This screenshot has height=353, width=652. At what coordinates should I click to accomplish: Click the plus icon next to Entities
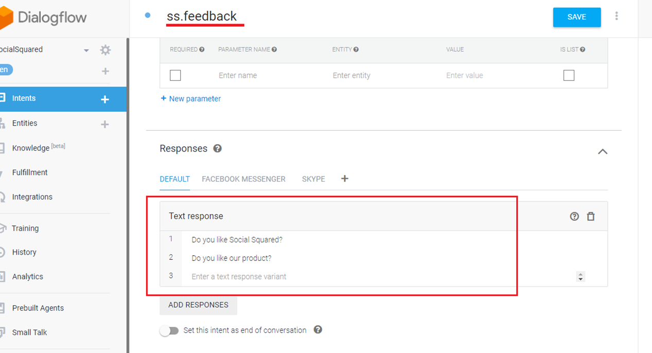click(105, 124)
